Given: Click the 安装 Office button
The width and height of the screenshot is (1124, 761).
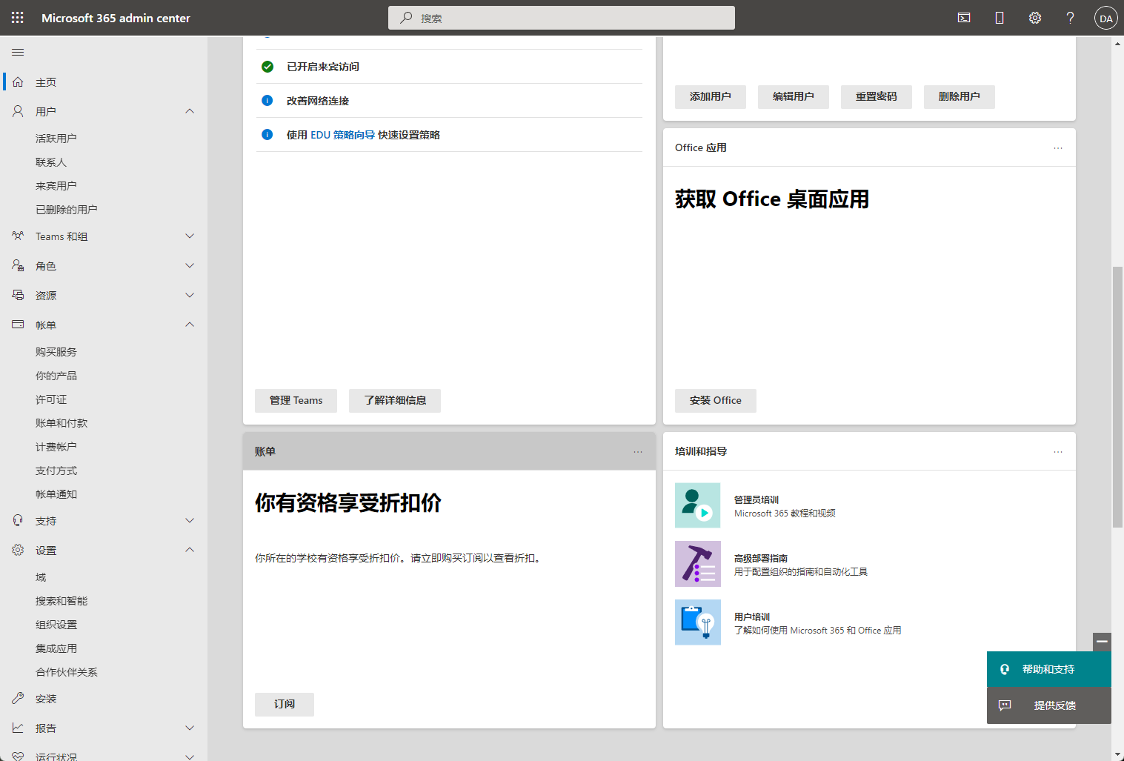Looking at the screenshot, I should (715, 400).
